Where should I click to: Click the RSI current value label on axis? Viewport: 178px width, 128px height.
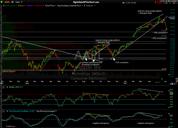171,93
